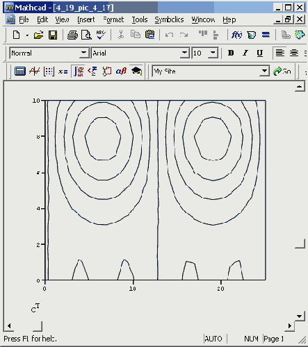Open the Tools menu
The image size is (308, 347).
(x=140, y=20)
